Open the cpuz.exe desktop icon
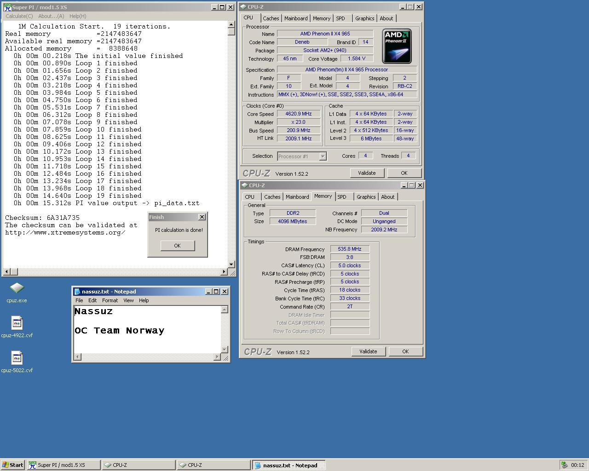Screen dimensions: 589x471 point(17,292)
